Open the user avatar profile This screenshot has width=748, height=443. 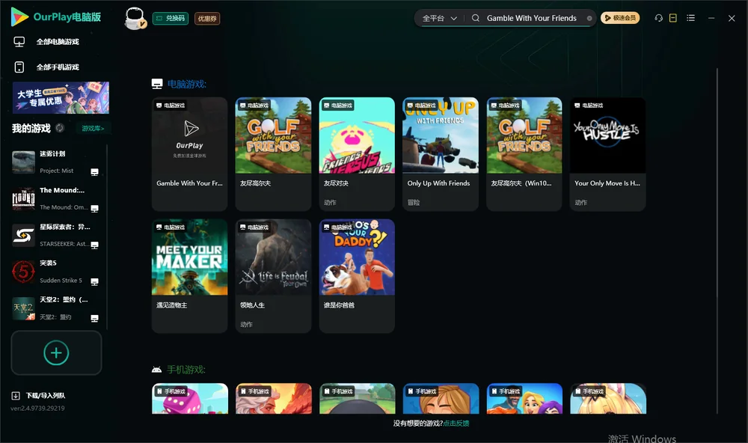click(135, 18)
